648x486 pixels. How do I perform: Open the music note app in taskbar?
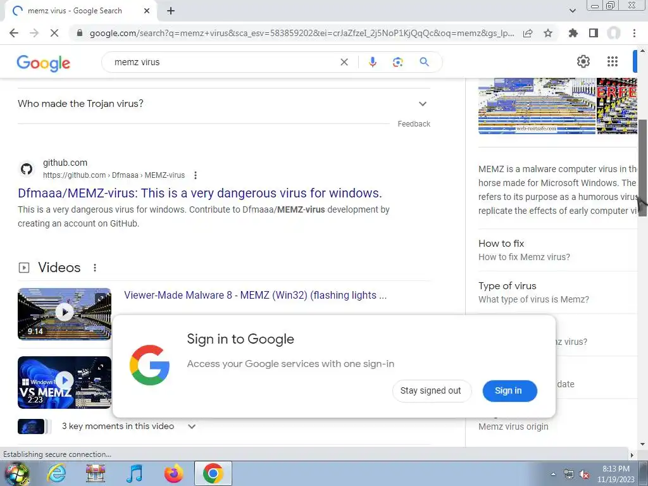(134, 473)
